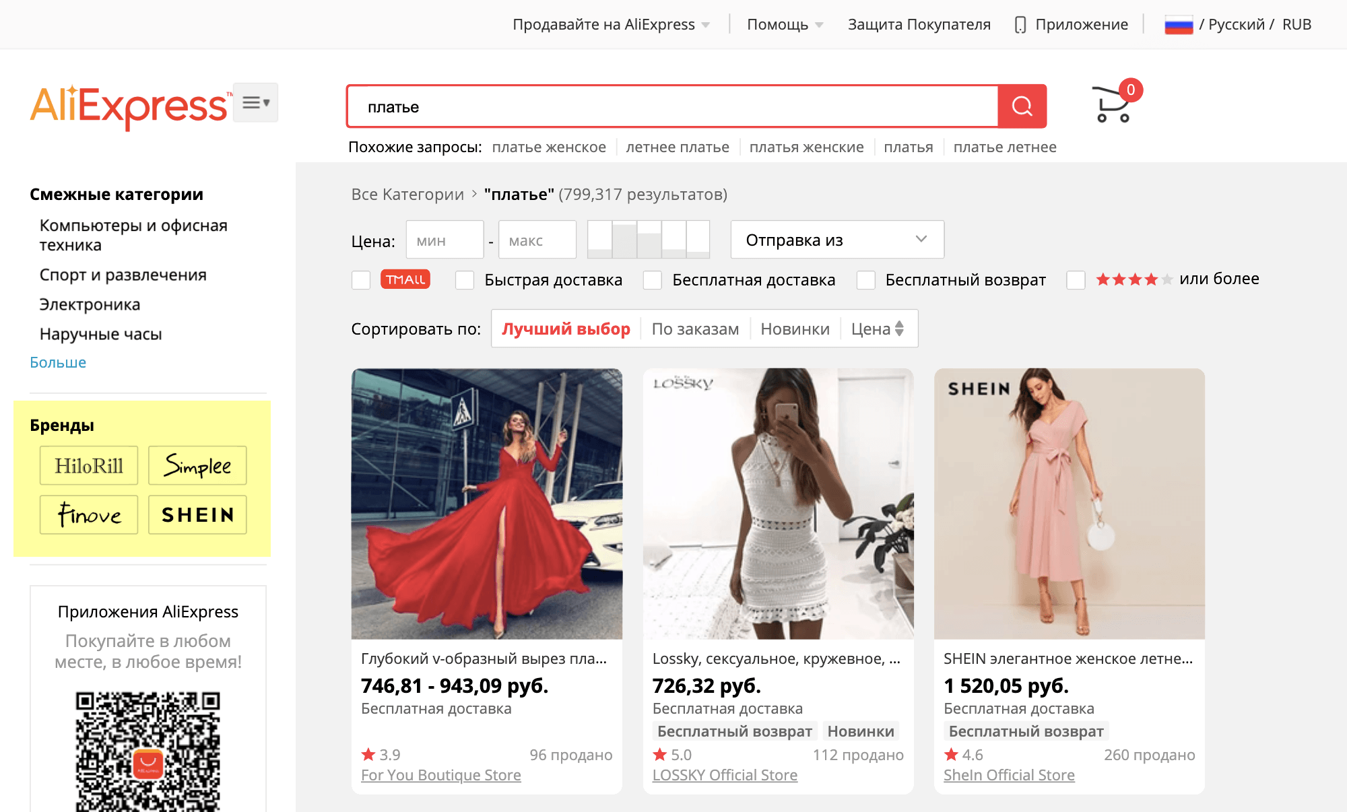Image resolution: width=1347 pixels, height=812 pixels.
Task: Open product title Глубокий v-образный вырез
Action: click(484, 658)
